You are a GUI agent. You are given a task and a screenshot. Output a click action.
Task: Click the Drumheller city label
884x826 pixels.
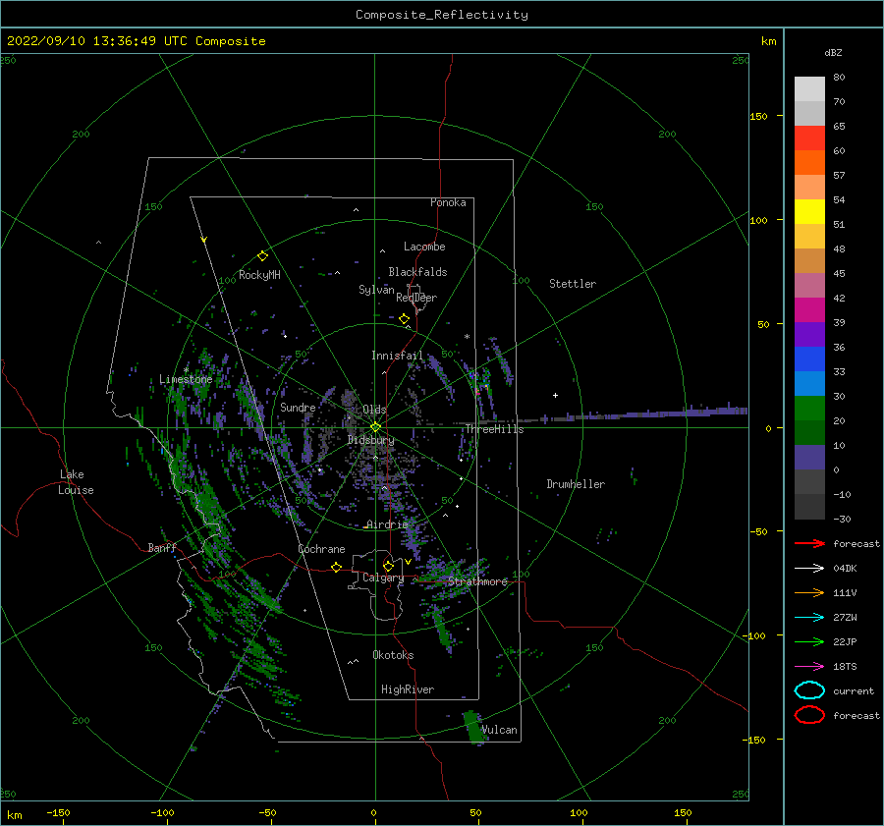click(x=576, y=484)
